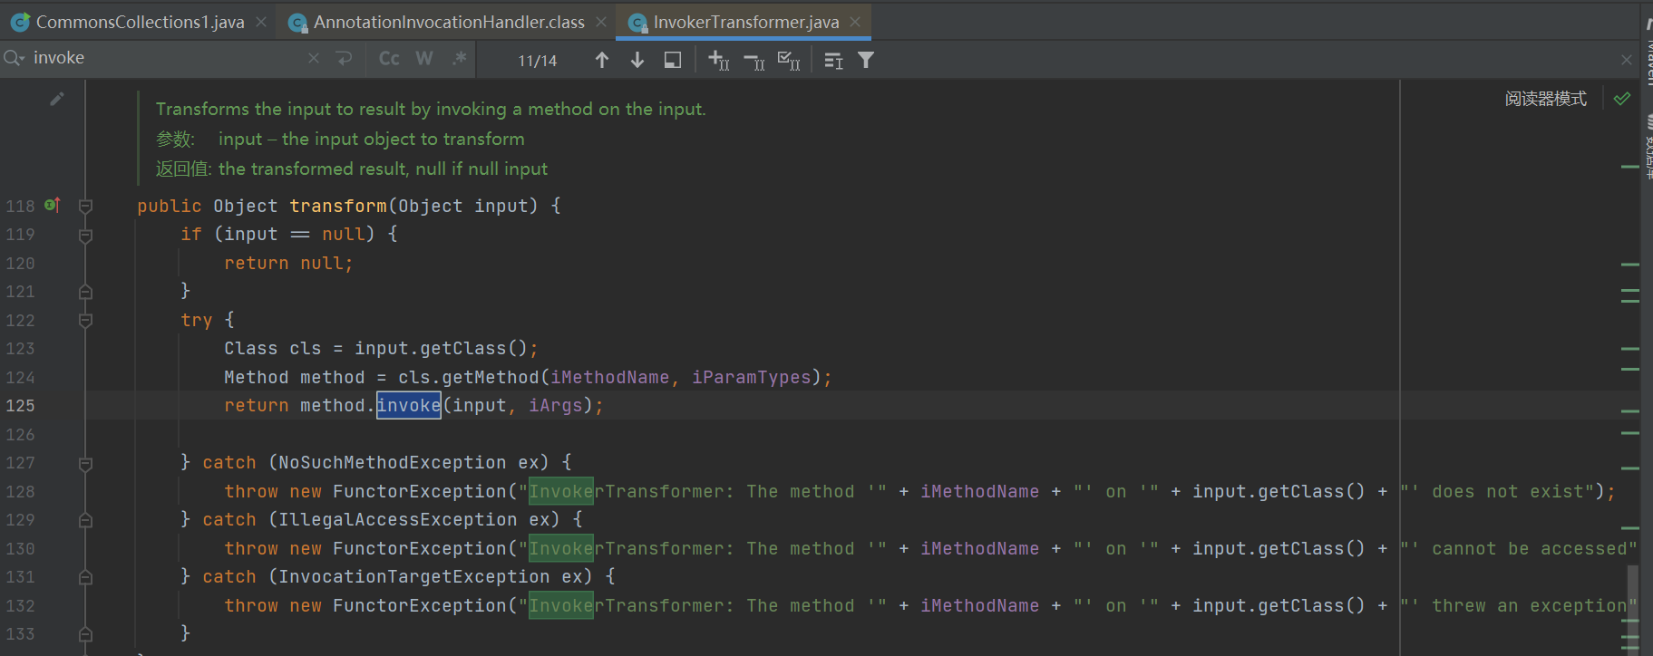Collapse fold marker at line 131
This screenshot has width=1653, height=656.
coord(85,577)
